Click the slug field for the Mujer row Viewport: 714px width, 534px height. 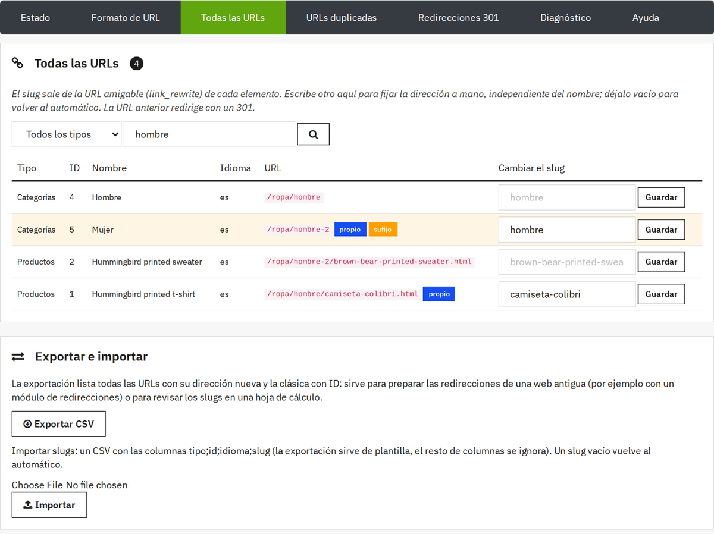(567, 230)
